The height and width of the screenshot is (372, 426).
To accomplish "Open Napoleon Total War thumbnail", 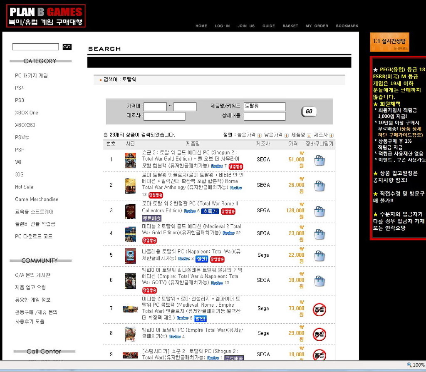I will [x=130, y=256].
